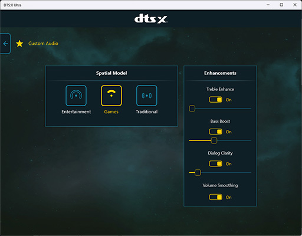Click the yellow Custom Audio star icon
This screenshot has width=302, height=236.
tap(19, 44)
